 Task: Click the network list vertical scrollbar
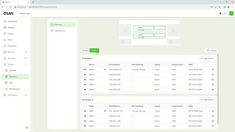click(218, 89)
